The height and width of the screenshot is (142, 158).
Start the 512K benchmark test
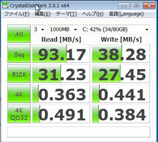tap(19, 74)
